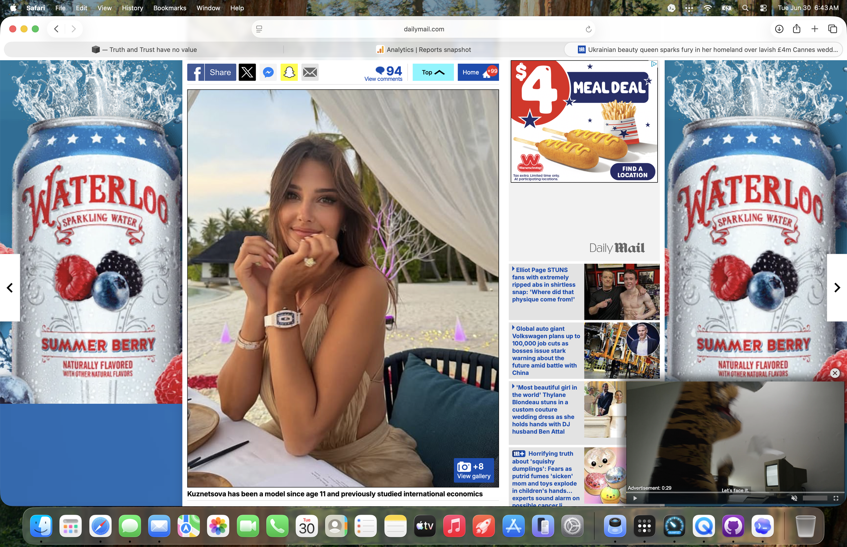
Task: Open Elliot Page STUNS fans article
Action: (543, 285)
